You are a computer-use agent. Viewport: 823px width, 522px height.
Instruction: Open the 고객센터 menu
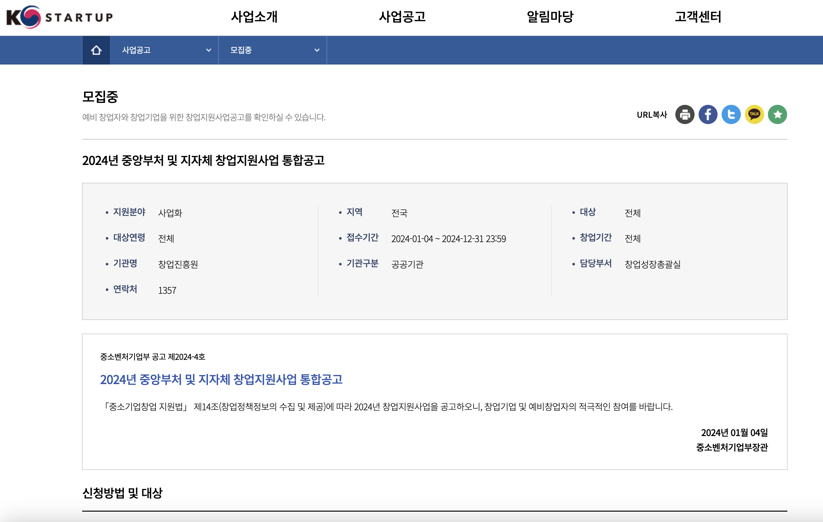[698, 17]
